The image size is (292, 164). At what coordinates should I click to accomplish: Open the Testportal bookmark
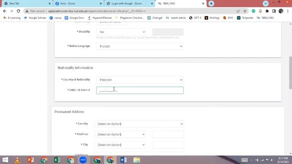tap(245, 18)
